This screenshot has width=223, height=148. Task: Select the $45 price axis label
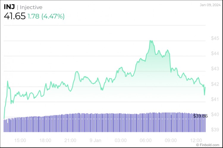[x=215, y=38]
